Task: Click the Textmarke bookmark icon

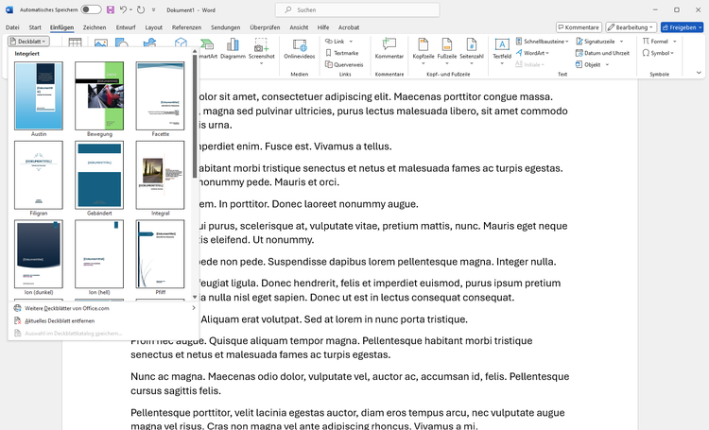Action: coord(329,53)
